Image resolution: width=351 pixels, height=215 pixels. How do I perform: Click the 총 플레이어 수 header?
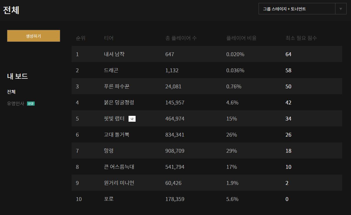point(181,38)
